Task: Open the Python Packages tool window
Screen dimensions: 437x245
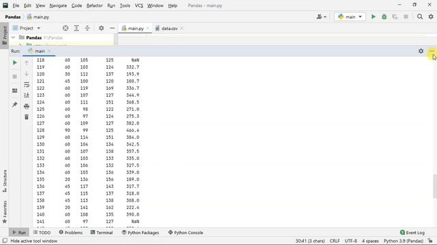Action: click(x=140, y=233)
